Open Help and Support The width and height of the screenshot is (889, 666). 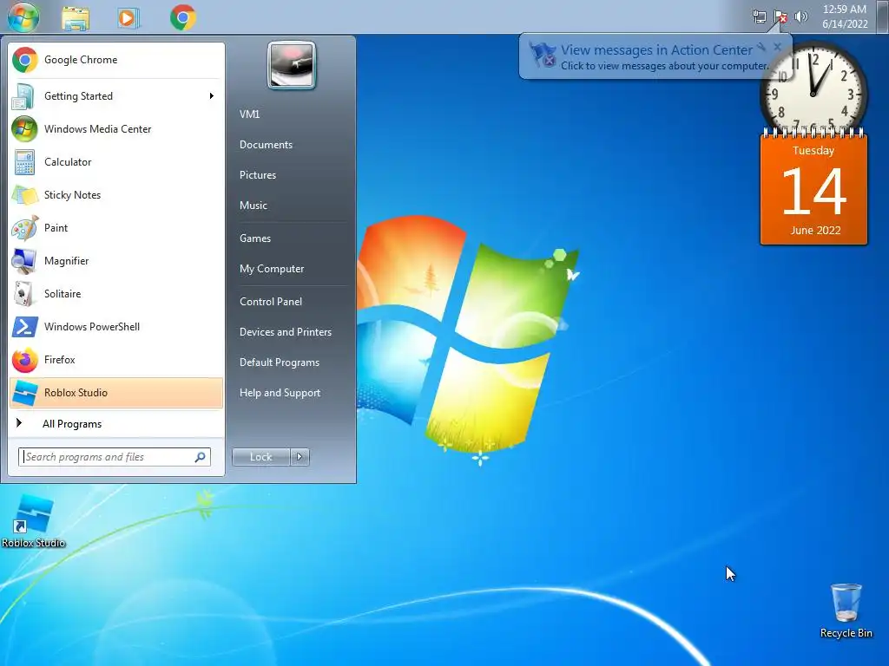click(280, 393)
